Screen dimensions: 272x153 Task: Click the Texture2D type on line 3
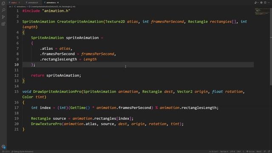pos(115,22)
